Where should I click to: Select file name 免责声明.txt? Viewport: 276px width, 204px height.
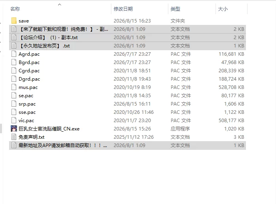32,137
